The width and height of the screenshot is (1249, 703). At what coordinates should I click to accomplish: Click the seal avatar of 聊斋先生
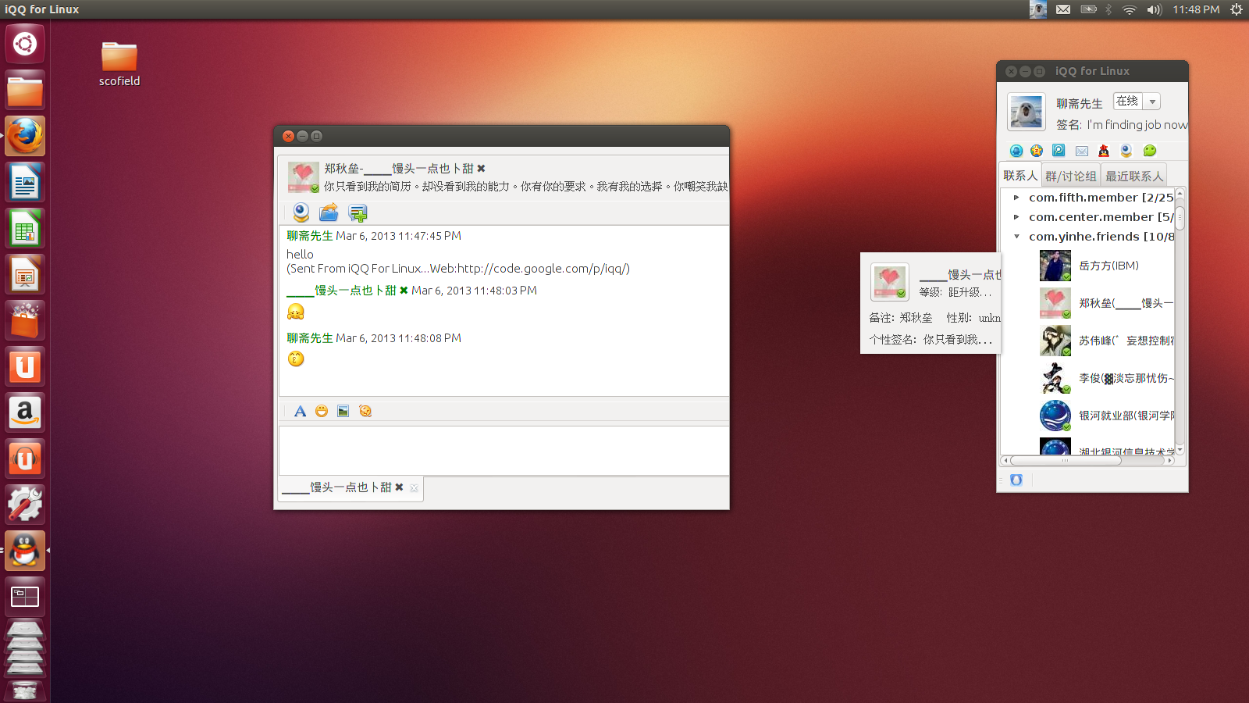pyautogui.click(x=1026, y=112)
